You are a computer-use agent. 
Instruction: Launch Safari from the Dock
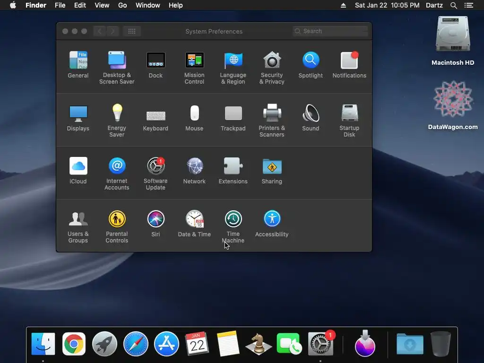pyautogui.click(x=136, y=344)
